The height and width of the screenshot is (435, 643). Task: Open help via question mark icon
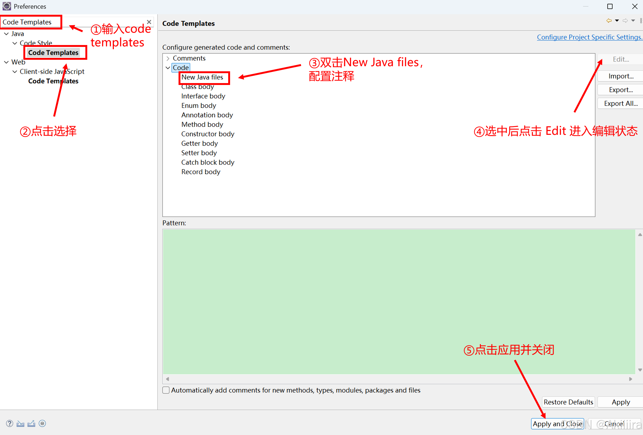pyautogui.click(x=9, y=423)
